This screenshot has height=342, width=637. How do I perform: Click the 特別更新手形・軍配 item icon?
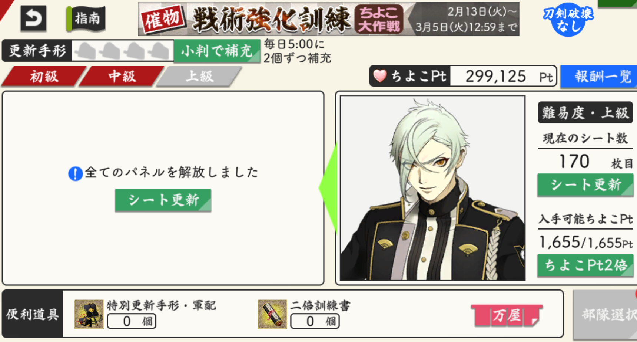click(89, 314)
